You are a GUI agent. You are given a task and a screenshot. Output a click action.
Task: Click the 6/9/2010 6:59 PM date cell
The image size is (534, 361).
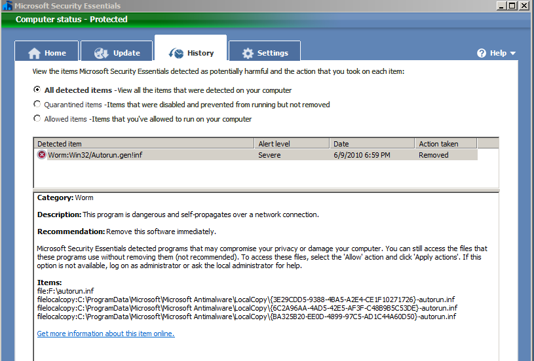(362, 155)
